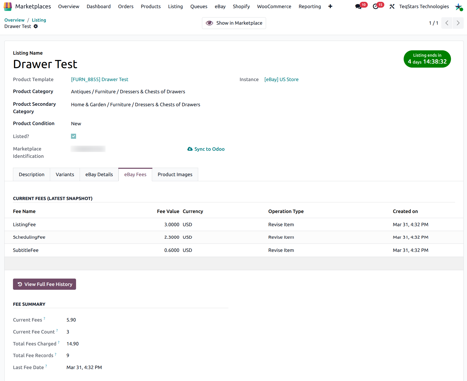Click the pager 1 / 1 counter
The width and height of the screenshot is (467, 381).
click(434, 23)
